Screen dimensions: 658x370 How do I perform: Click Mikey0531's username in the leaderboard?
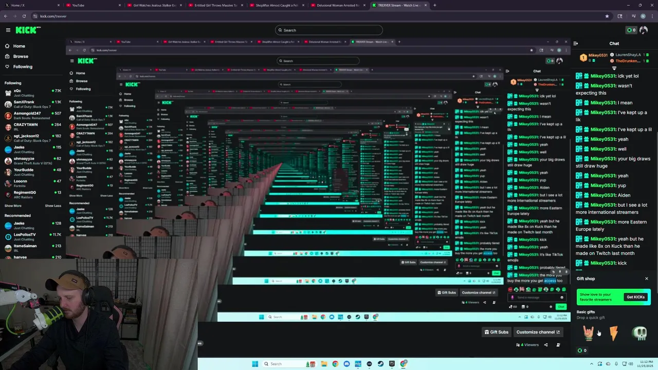tap(598, 55)
